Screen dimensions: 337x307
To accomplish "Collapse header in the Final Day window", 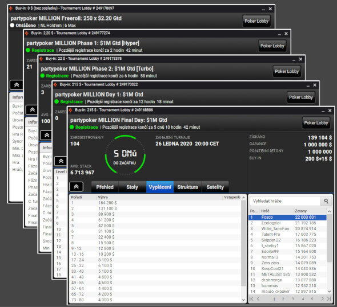I will coord(77,187).
